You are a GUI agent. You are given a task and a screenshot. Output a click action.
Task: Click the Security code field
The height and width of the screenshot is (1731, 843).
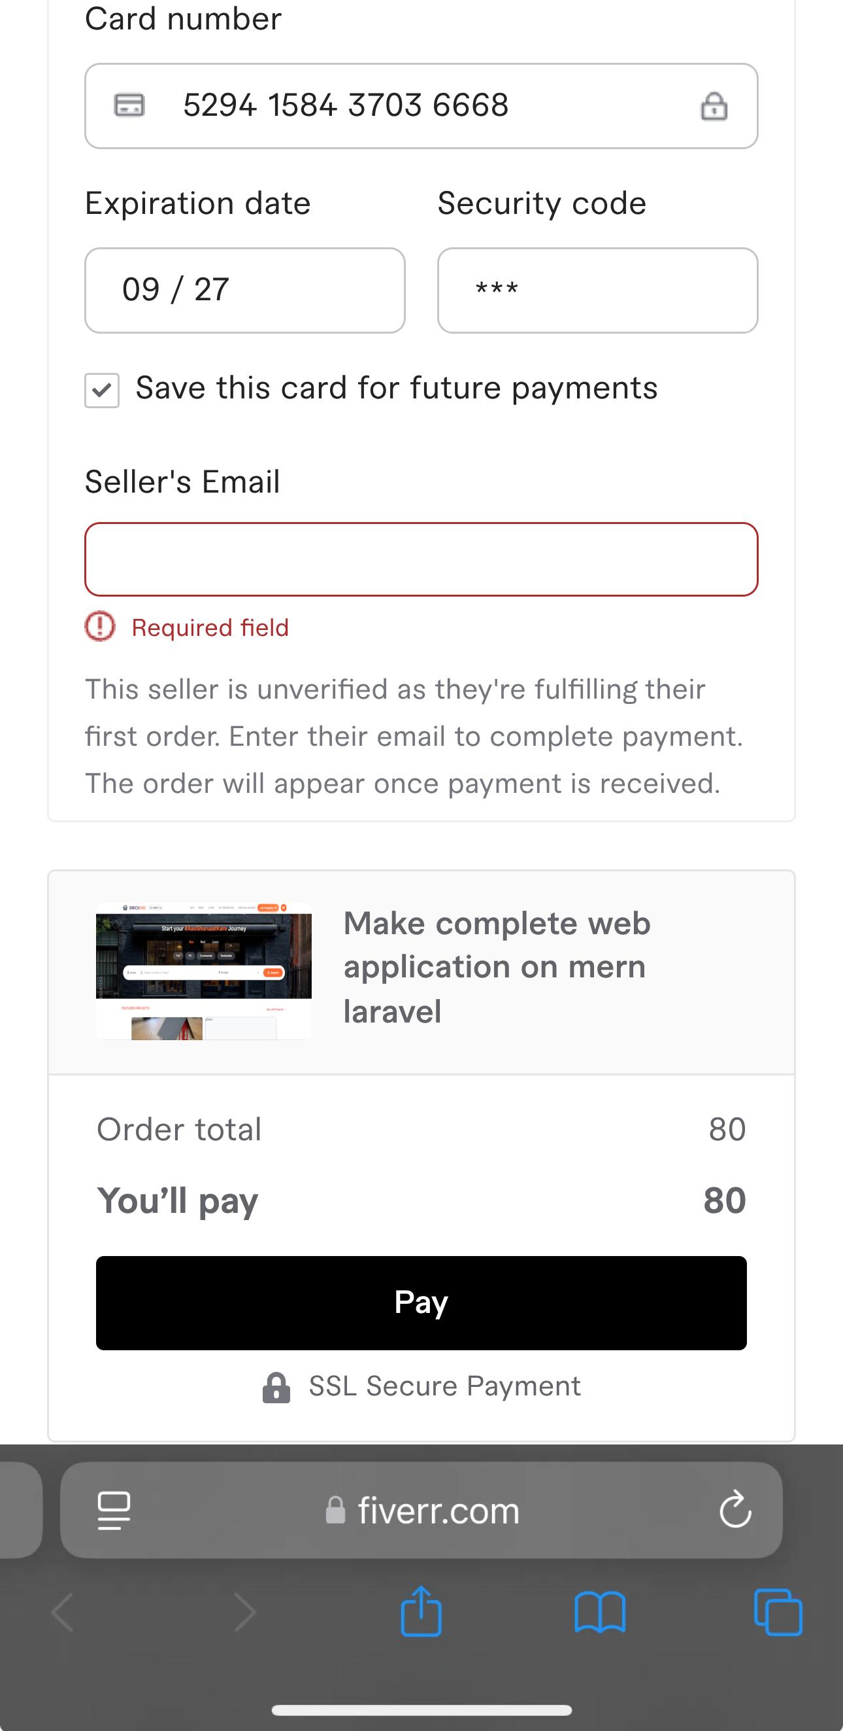[597, 290]
